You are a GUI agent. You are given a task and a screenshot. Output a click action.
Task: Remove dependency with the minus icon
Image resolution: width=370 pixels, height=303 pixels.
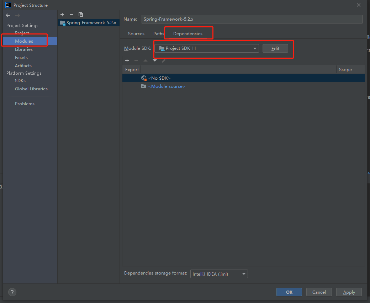coord(136,60)
